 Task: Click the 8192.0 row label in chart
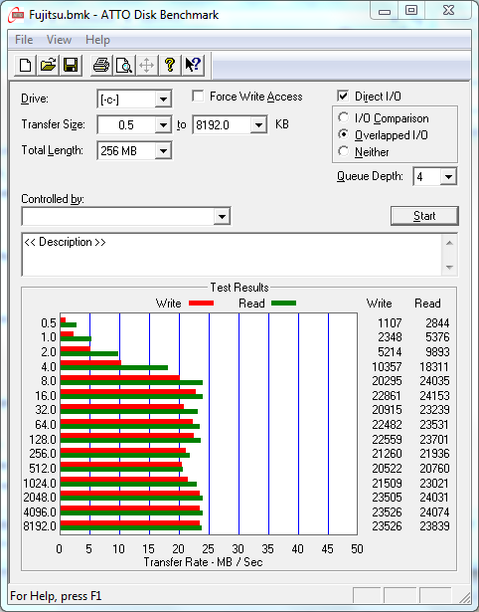40,526
